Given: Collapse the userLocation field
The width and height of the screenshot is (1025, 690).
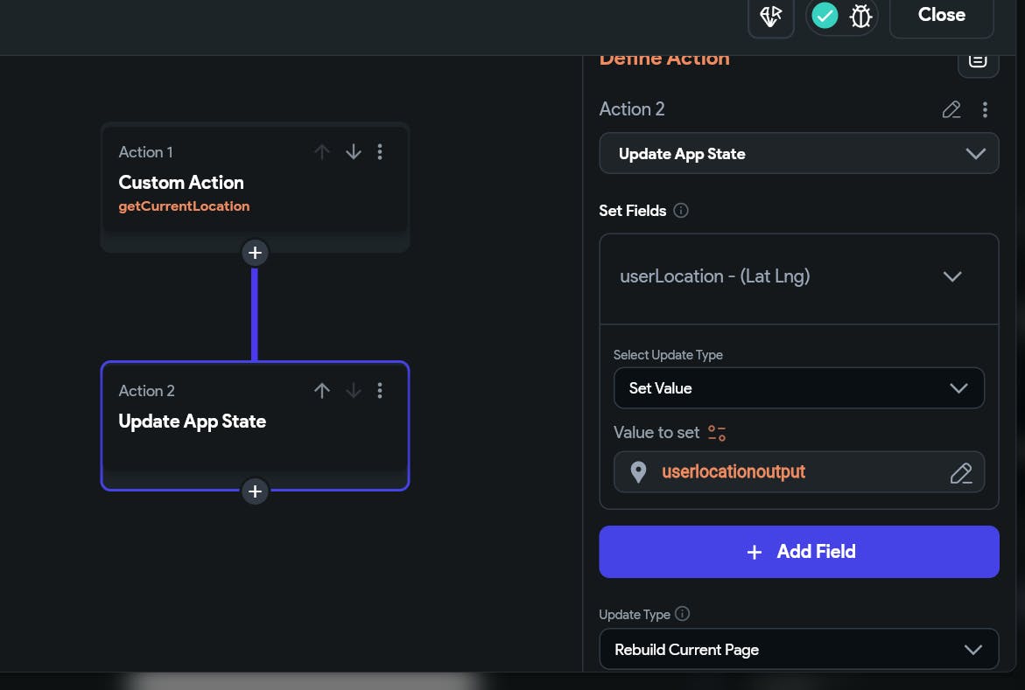Looking at the screenshot, I should click(x=952, y=276).
